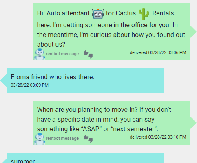Click the right-pointing tail of the greeting bubble
The image size is (197, 163).
(193, 32)
